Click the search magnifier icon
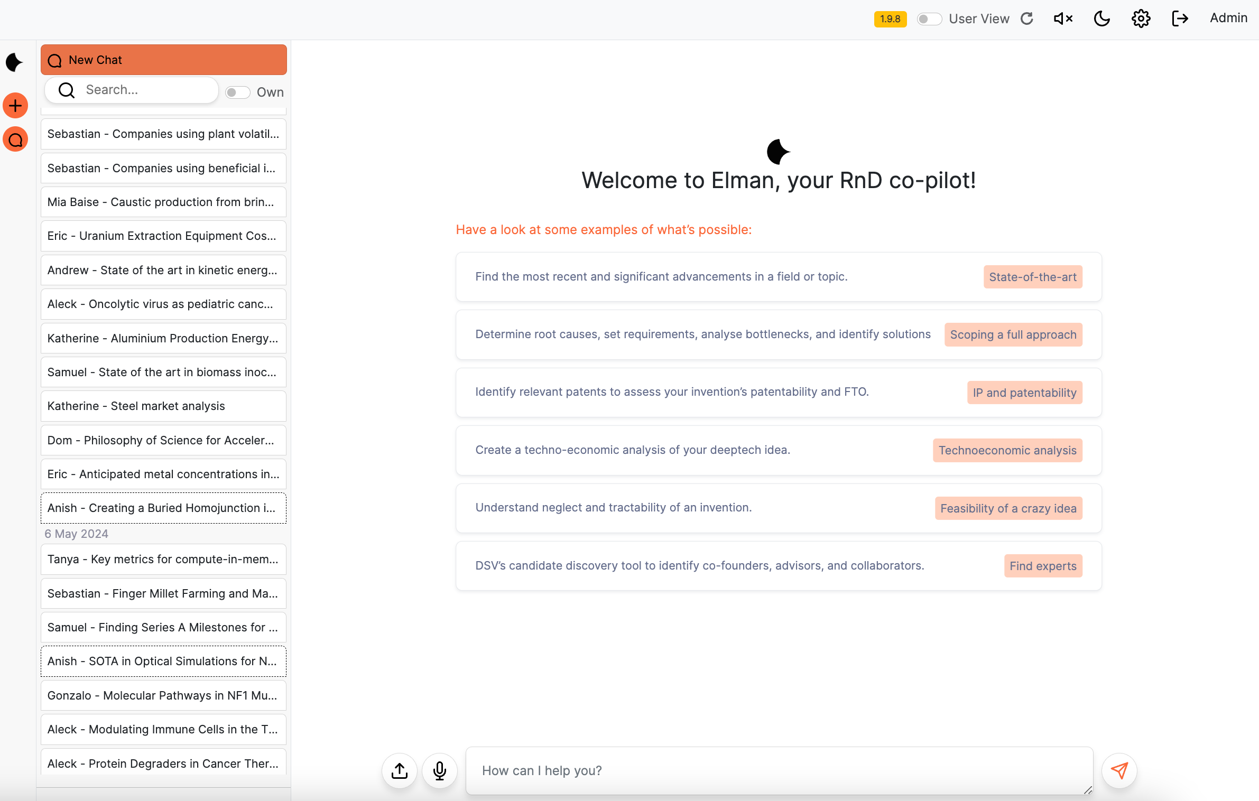The width and height of the screenshot is (1259, 801). click(x=67, y=90)
